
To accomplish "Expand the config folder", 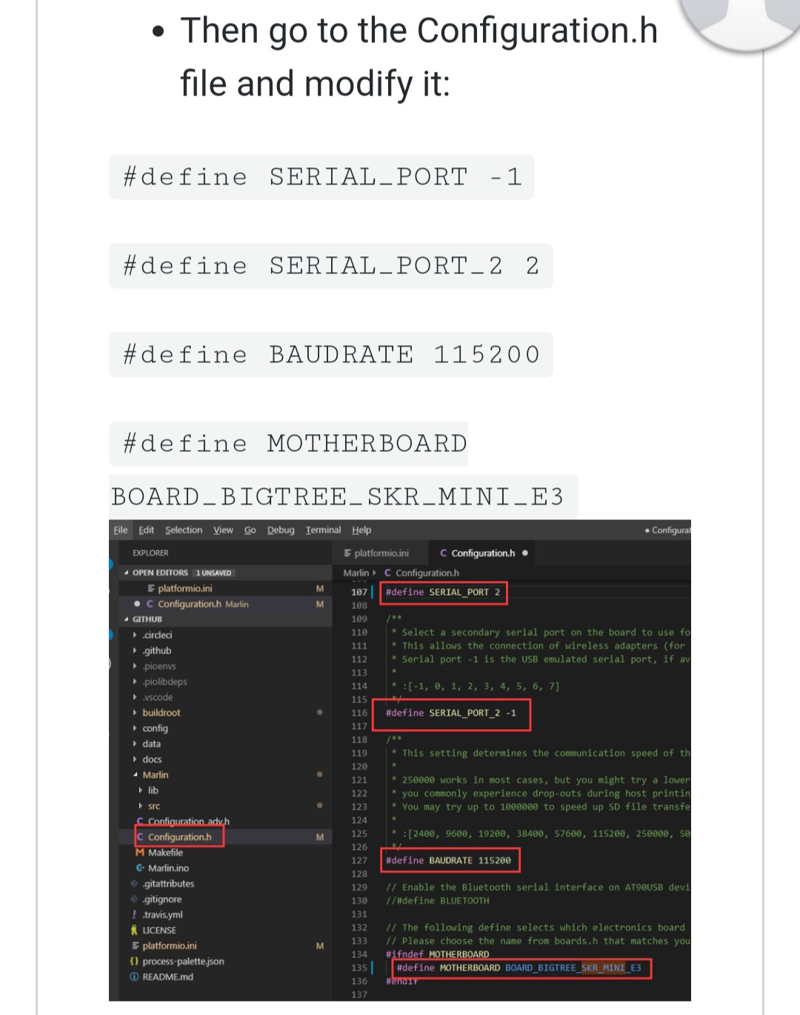I will [x=135, y=729].
